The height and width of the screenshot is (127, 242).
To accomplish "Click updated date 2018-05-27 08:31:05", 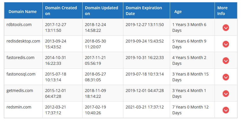I will point(95,77).
